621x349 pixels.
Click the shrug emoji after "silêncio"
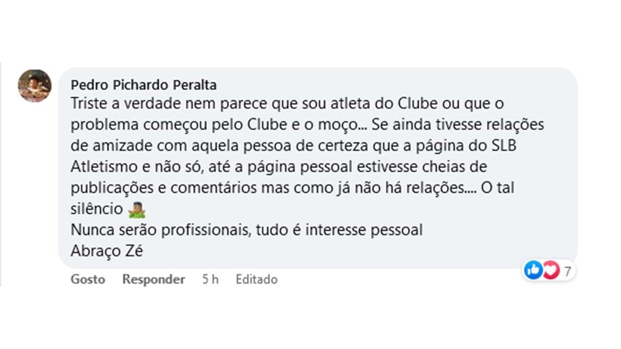point(137,210)
